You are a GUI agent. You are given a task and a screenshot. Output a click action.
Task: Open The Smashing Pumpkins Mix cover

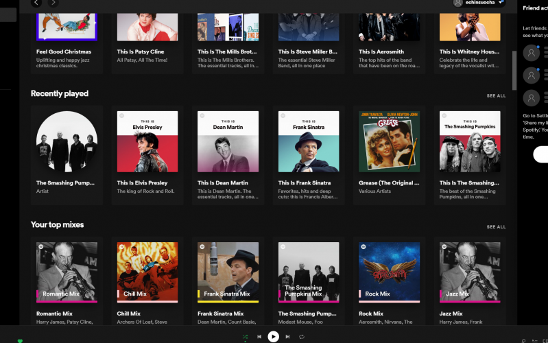tap(309, 272)
